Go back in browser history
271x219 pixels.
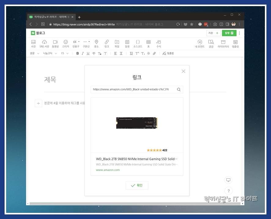click(31, 24)
